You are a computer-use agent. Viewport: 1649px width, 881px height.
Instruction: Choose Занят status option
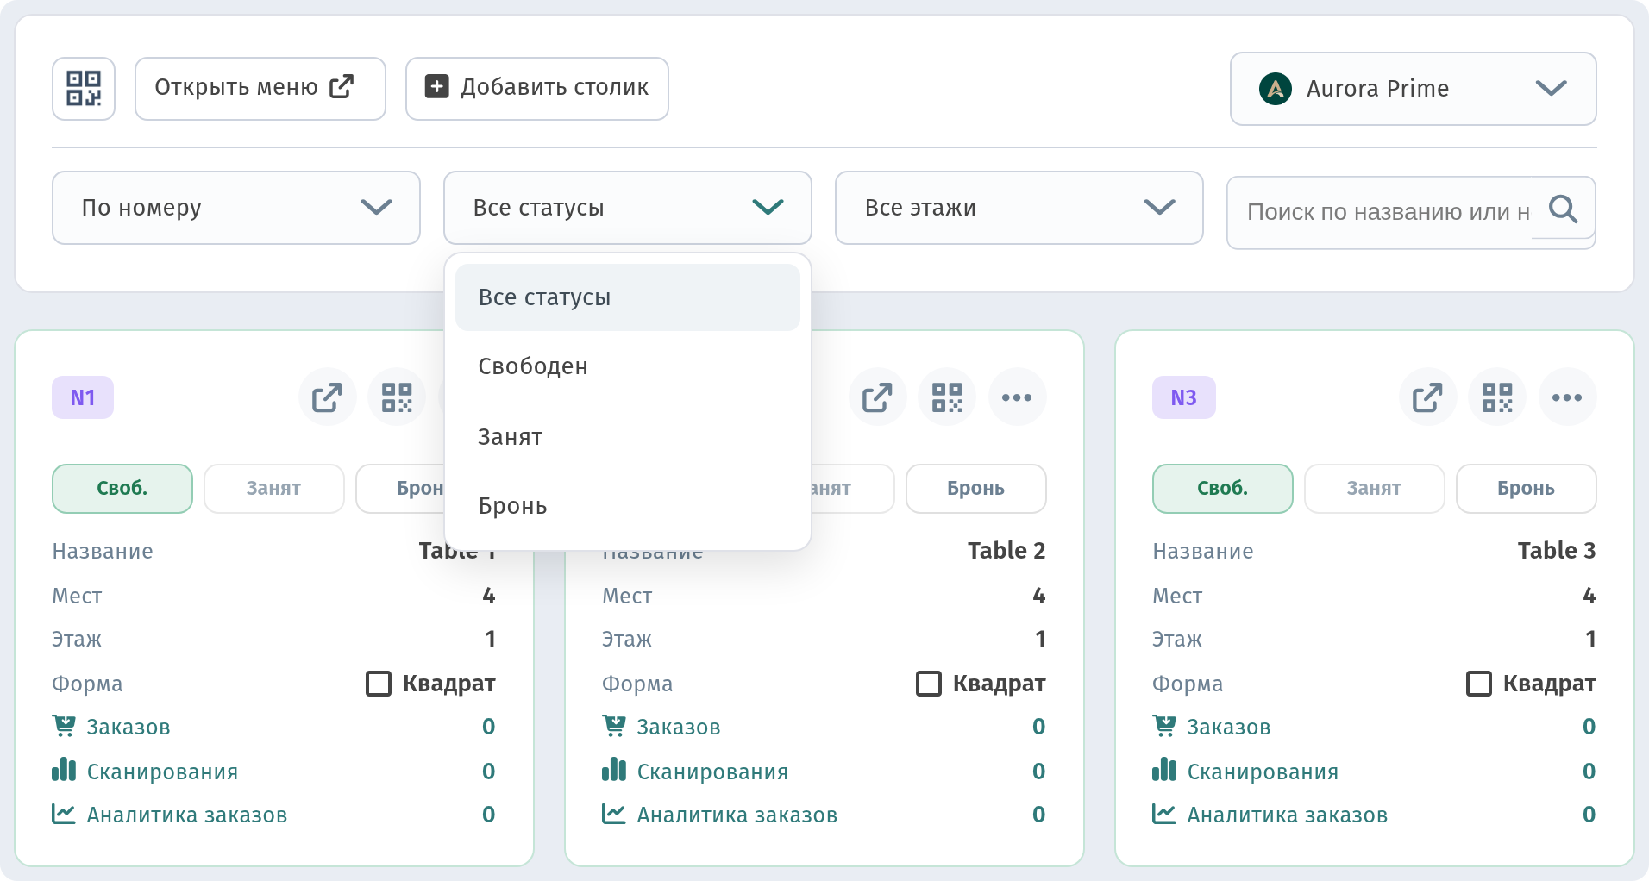point(627,437)
